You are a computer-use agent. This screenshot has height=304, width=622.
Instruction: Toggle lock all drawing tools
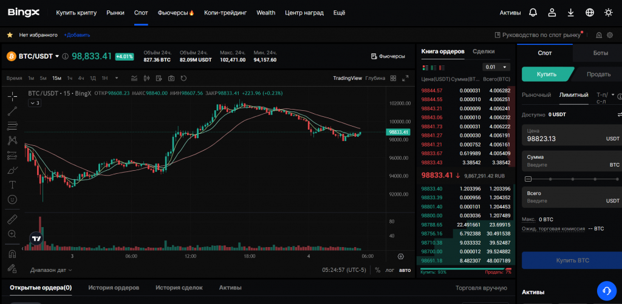coord(12,268)
